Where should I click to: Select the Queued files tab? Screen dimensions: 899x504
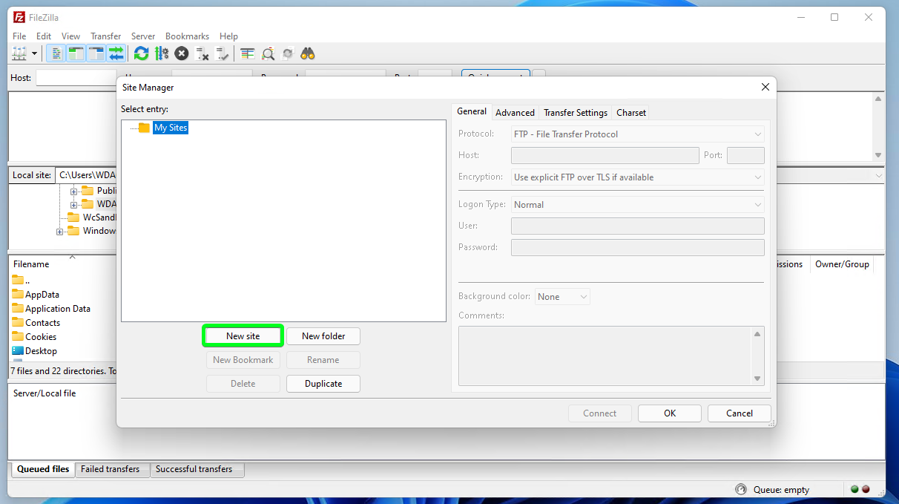click(x=43, y=469)
